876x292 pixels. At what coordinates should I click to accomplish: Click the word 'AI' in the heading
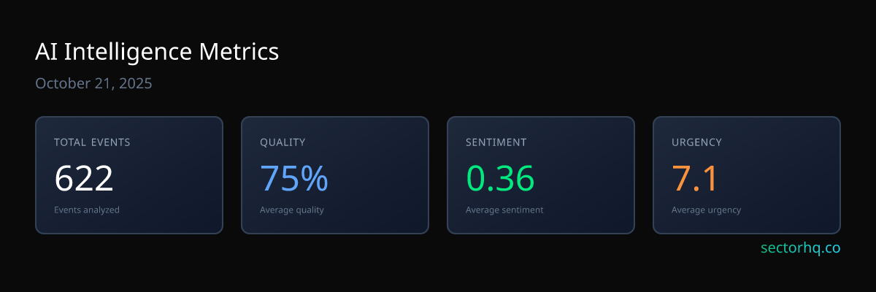[x=46, y=53]
